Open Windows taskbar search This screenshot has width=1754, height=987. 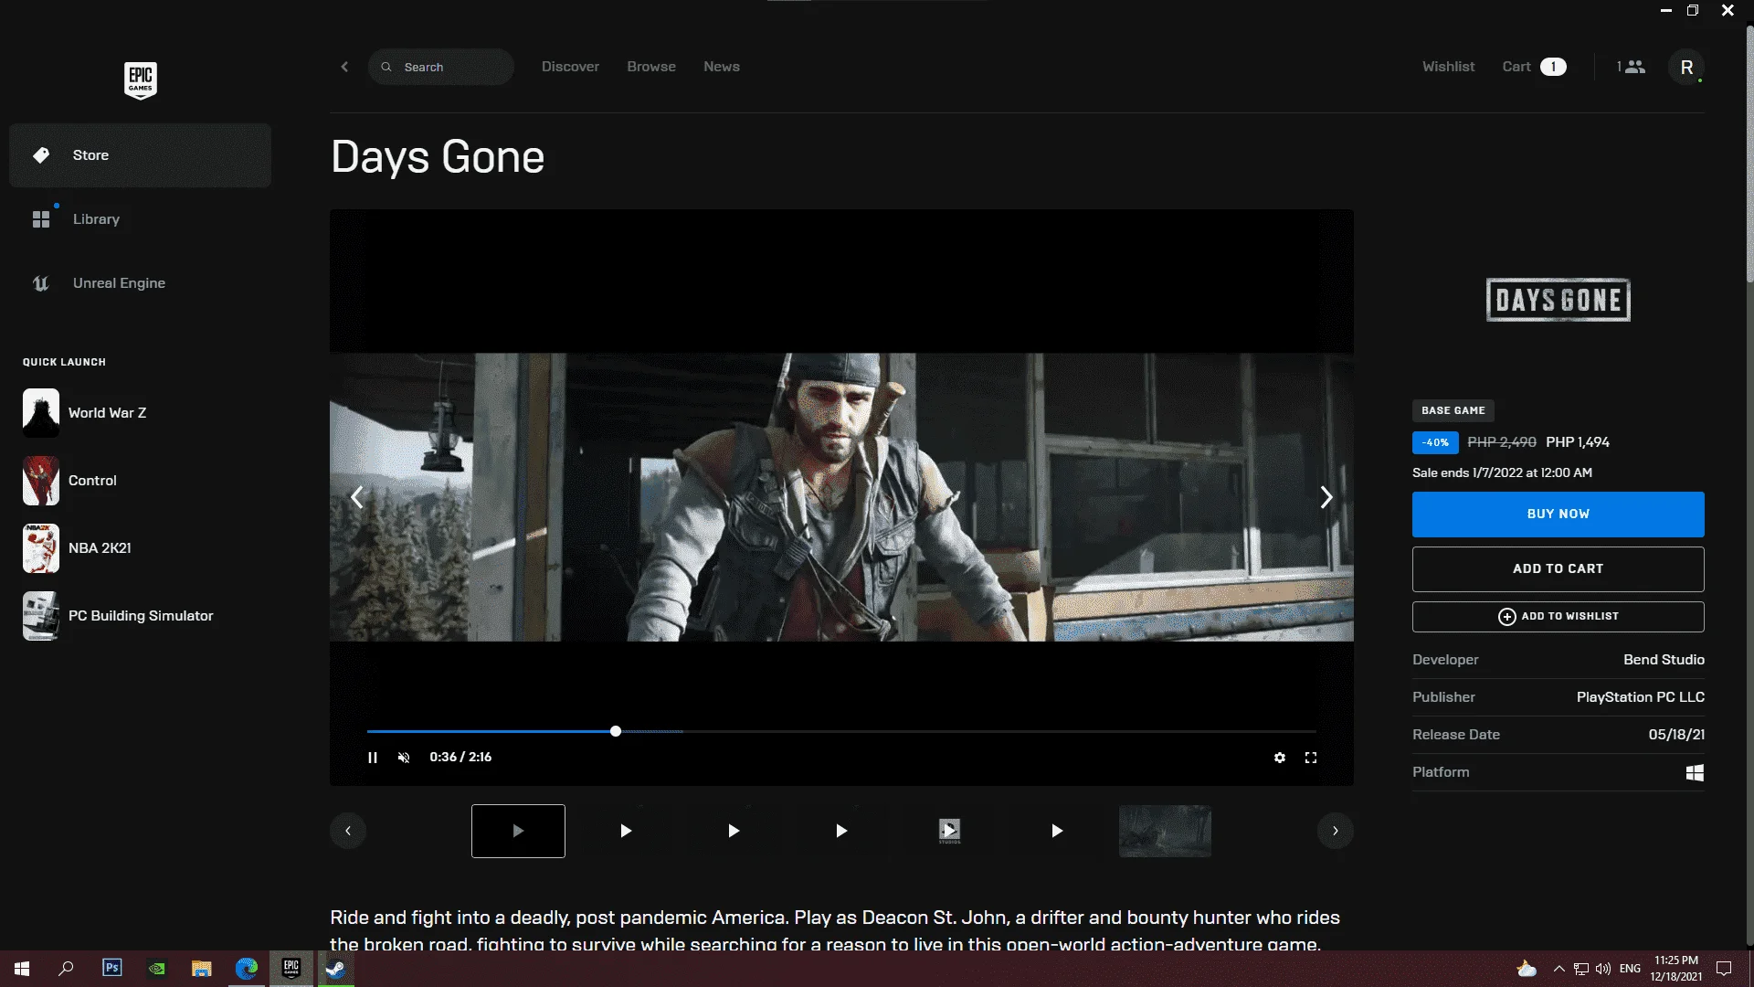[66, 969]
